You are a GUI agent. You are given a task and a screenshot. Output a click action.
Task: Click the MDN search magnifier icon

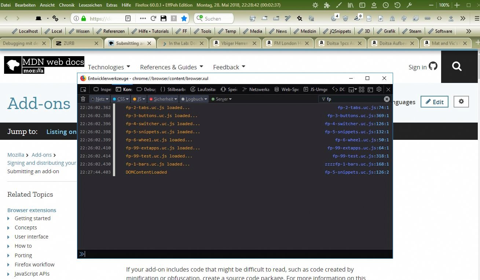(x=457, y=66)
